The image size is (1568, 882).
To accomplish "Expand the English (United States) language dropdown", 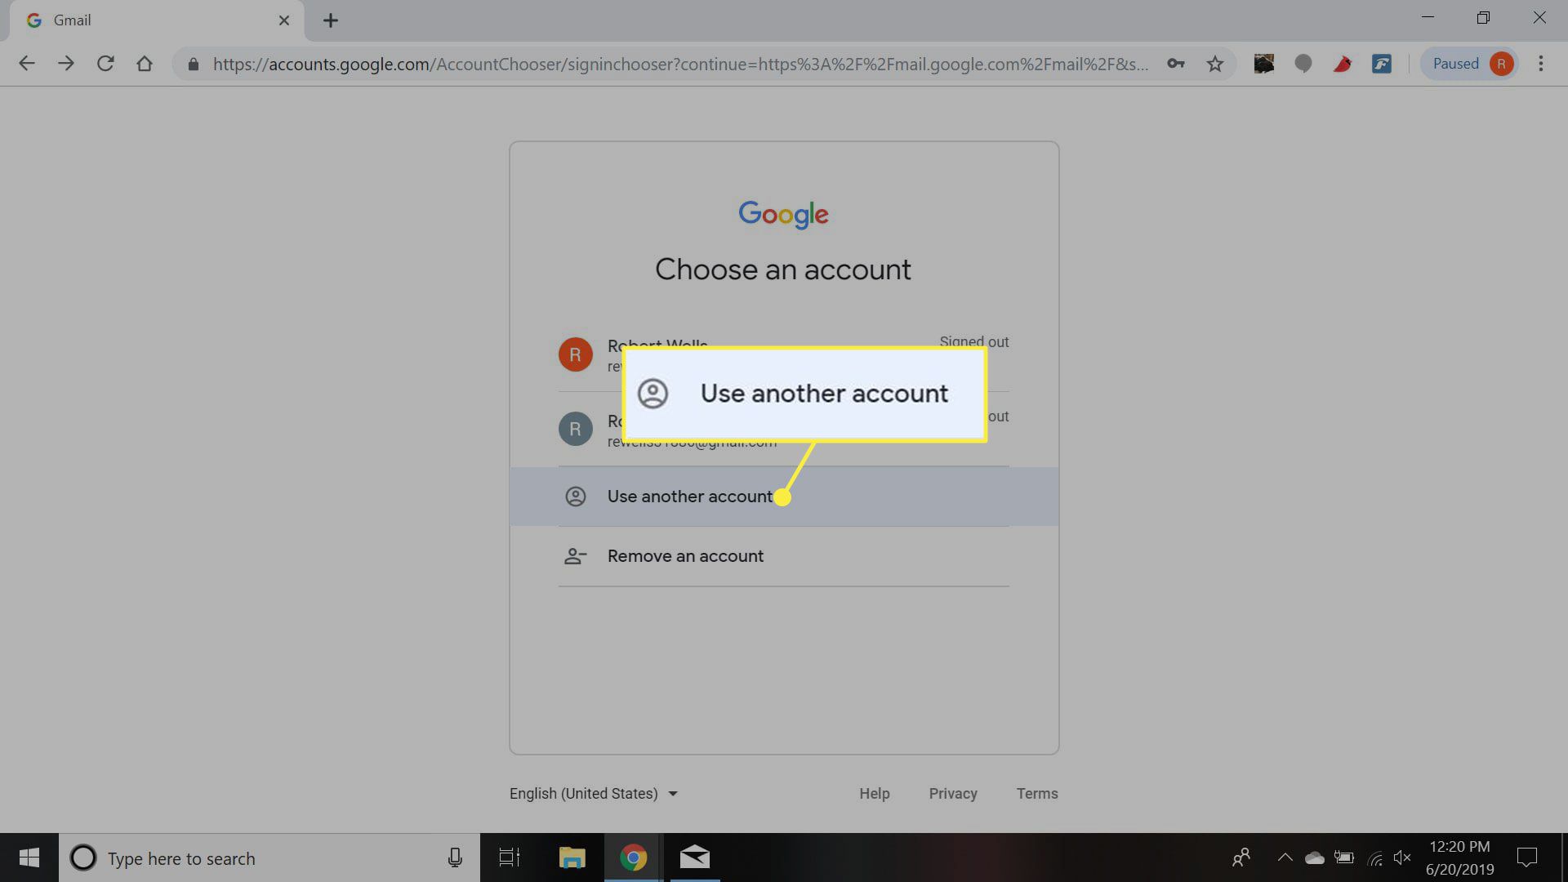I will [594, 794].
